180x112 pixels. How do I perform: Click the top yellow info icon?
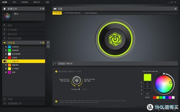coord(56,71)
